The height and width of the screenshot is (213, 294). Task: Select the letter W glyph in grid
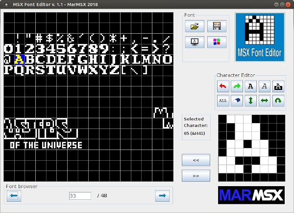tap(83, 70)
